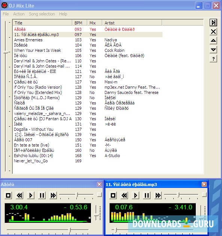Sort playlist by BPM column header
The width and height of the screenshot is (222, 236).
click(80, 23)
